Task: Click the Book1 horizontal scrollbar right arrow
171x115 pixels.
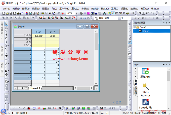Action: point(92,88)
